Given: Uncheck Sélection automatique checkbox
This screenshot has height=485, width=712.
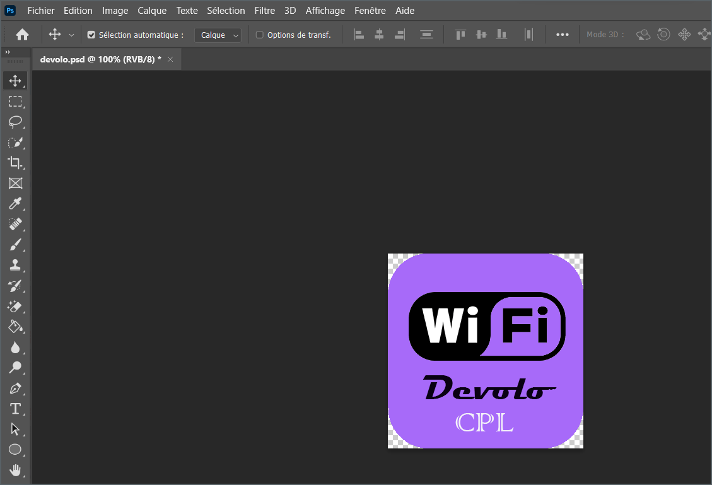Looking at the screenshot, I should 91,35.
